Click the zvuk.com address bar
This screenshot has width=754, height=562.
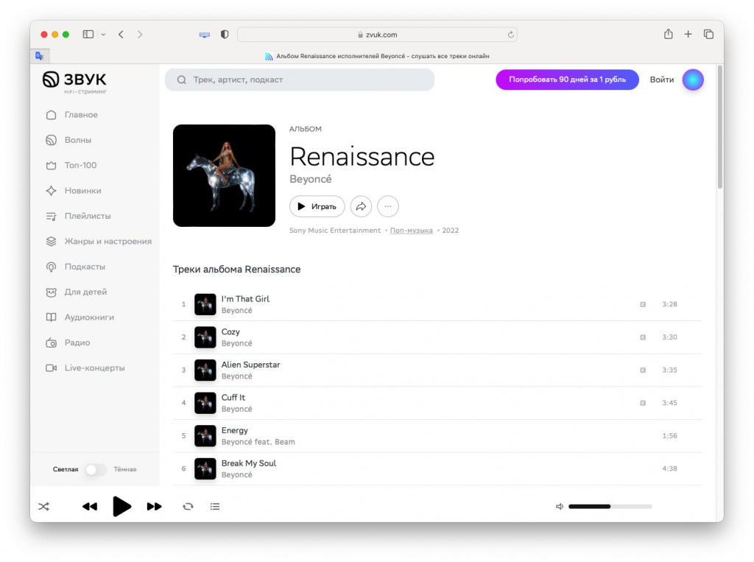(377, 35)
